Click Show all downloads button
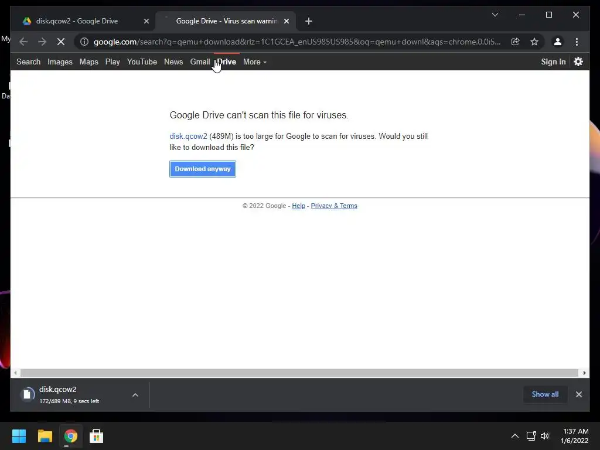 coord(545,394)
